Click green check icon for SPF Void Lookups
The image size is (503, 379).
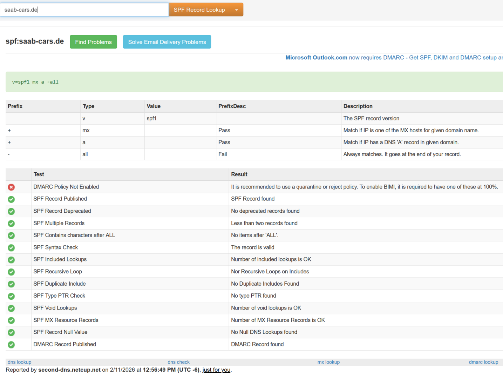coord(11,308)
